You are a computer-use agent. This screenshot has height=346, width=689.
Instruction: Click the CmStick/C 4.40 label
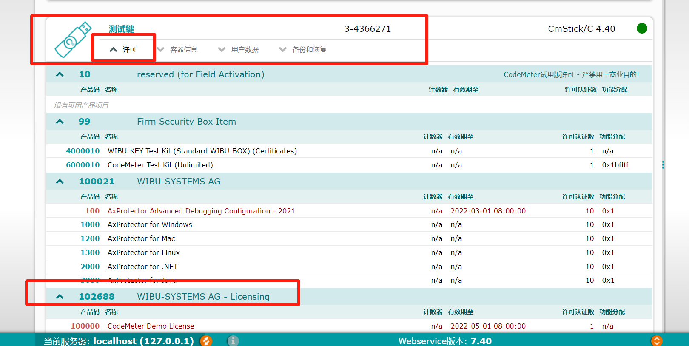click(581, 29)
